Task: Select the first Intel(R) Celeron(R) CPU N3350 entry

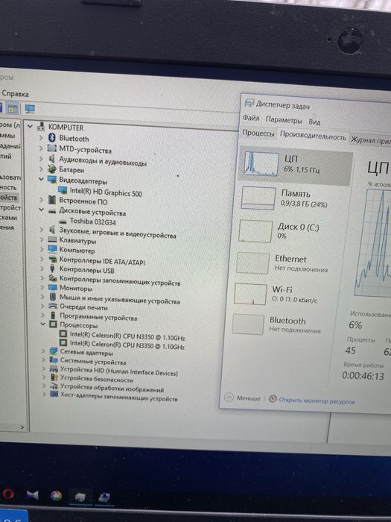Action: (127, 336)
